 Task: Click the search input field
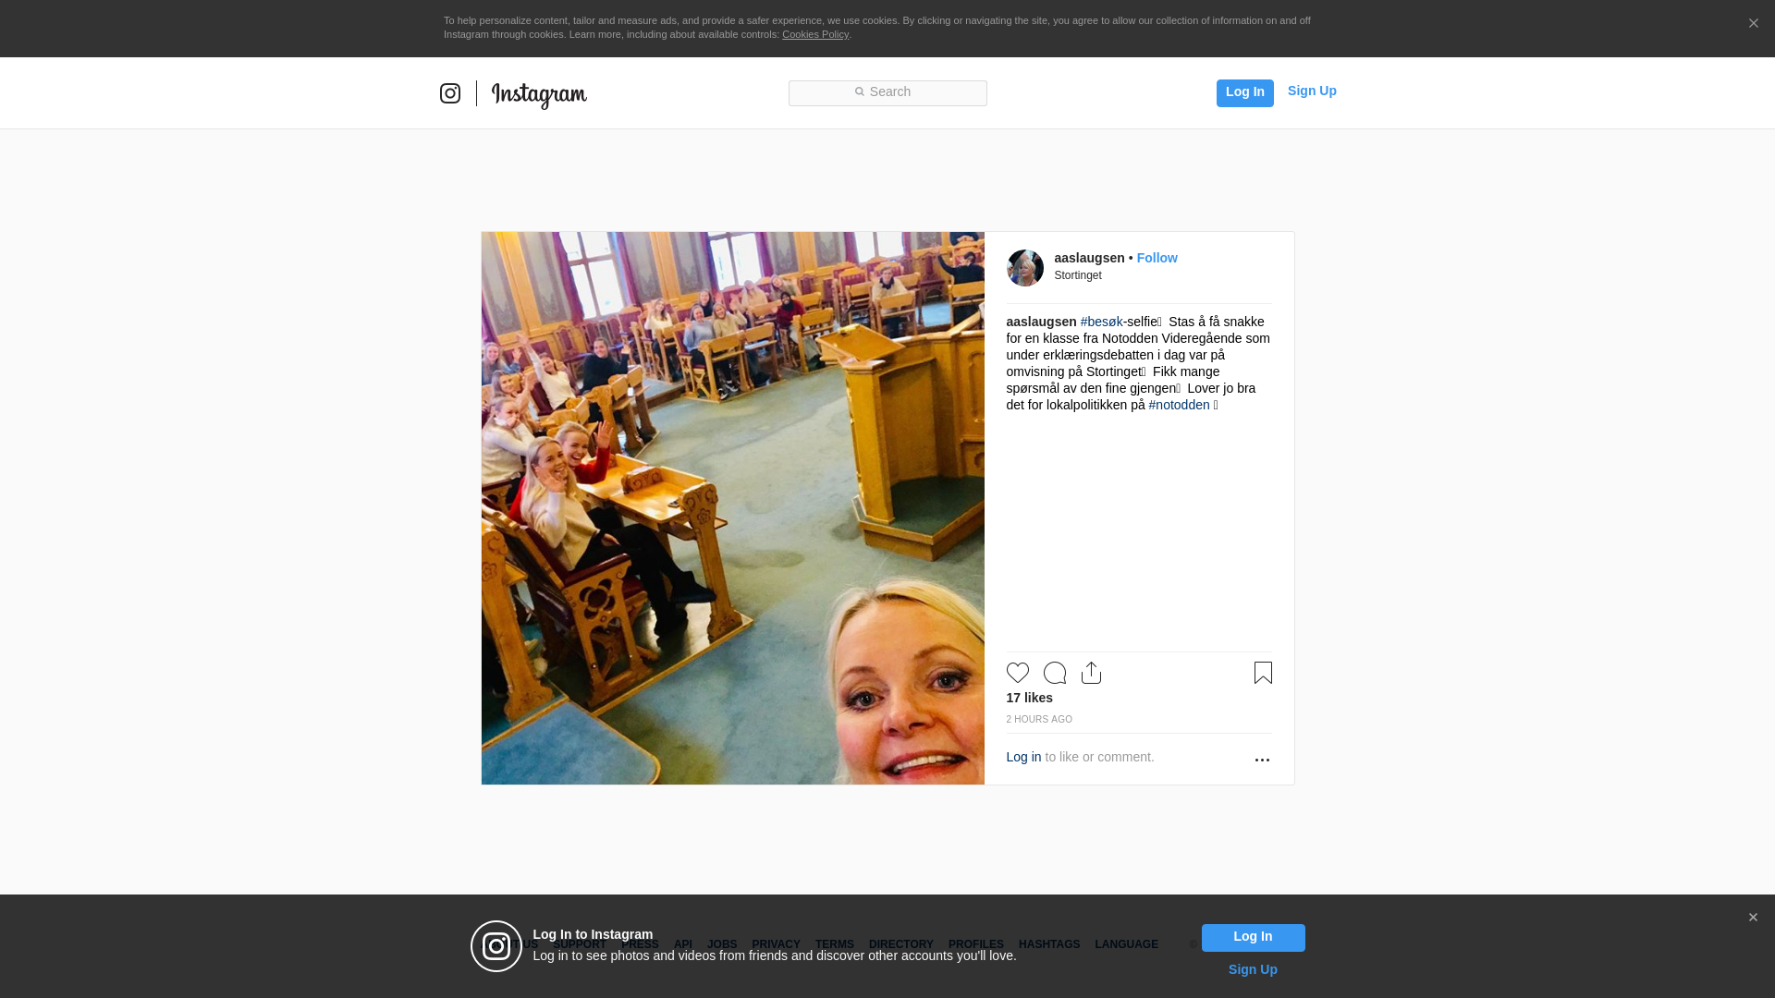(x=887, y=92)
